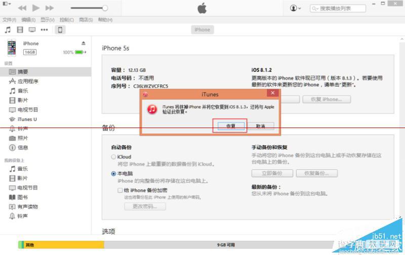This screenshot has height=255, width=405.
Task: Click the 恢复备份... button
Action: pyautogui.click(x=317, y=173)
